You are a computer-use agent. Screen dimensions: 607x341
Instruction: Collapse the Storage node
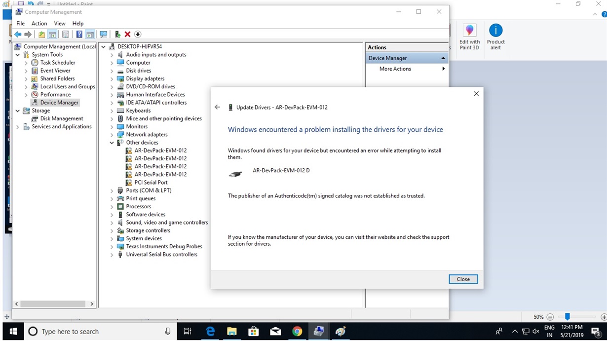pos(18,111)
